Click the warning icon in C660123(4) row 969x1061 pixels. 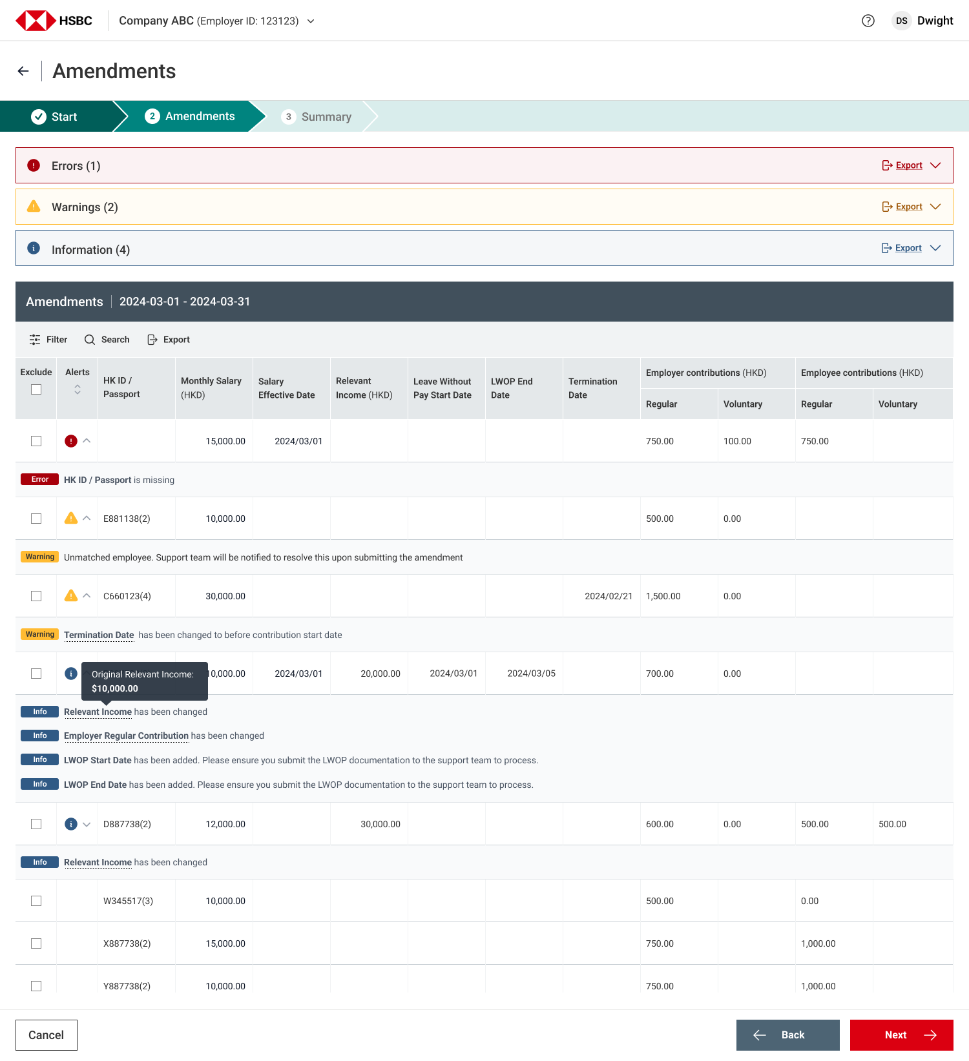click(71, 595)
